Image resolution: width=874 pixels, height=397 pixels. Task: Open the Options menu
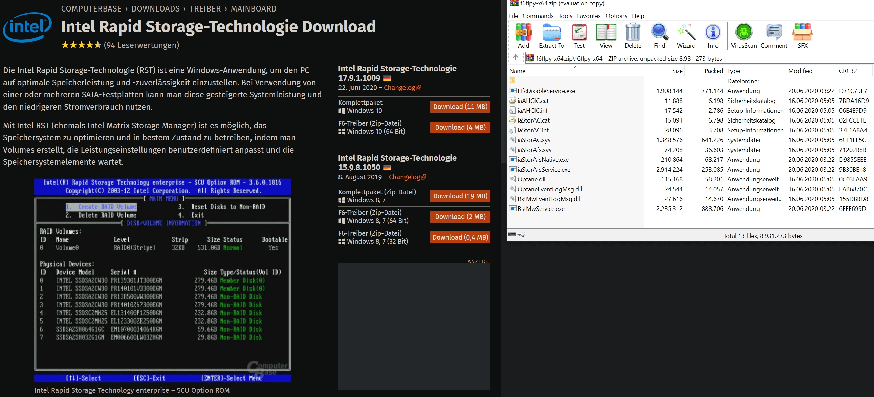tap(616, 16)
